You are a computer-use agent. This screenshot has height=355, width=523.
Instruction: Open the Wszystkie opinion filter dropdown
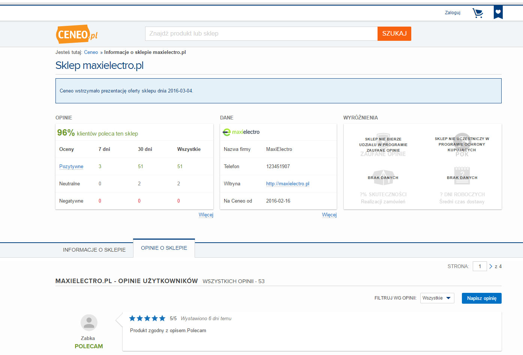437,298
